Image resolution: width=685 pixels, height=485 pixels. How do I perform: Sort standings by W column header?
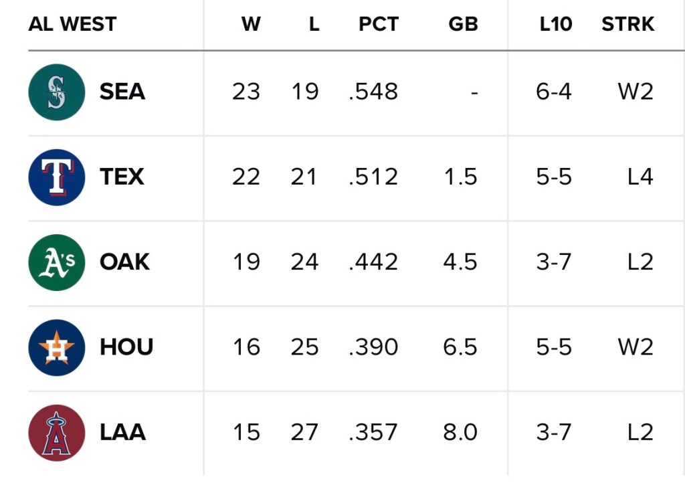pos(251,25)
